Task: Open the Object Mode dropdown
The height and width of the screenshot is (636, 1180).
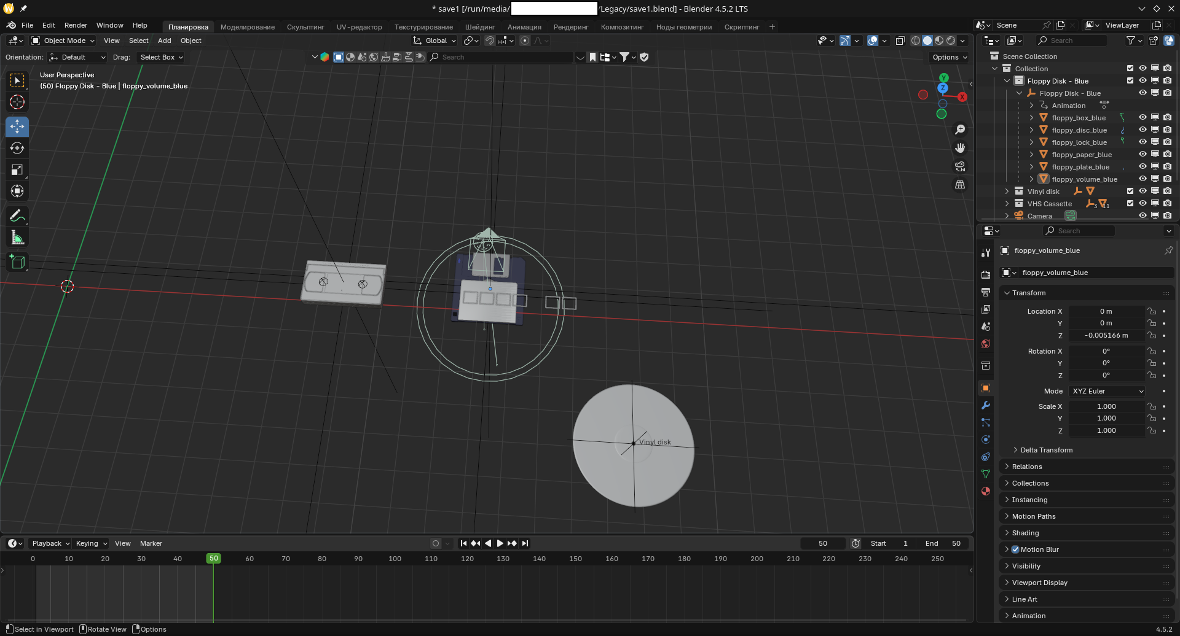Action: click(x=63, y=41)
